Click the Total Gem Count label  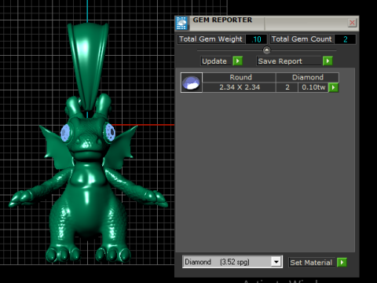[x=302, y=39]
